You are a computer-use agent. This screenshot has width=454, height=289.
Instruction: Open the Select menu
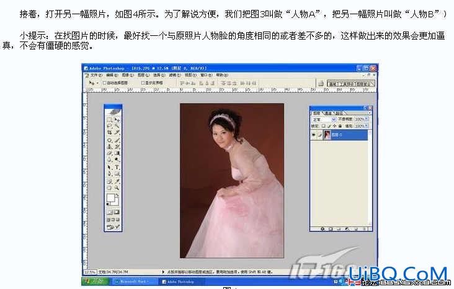pos(159,75)
